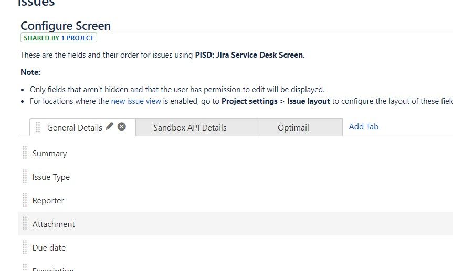The width and height of the screenshot is (453, 271).
Task: Select the highlighted Attachment field row
Action: 235,224
